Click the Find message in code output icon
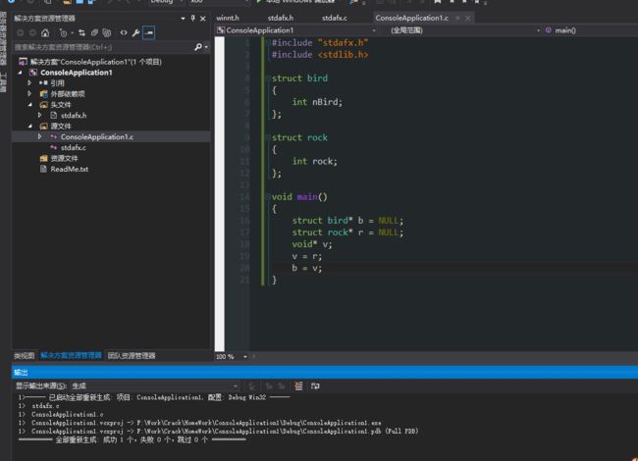 [x=252, y=385]
